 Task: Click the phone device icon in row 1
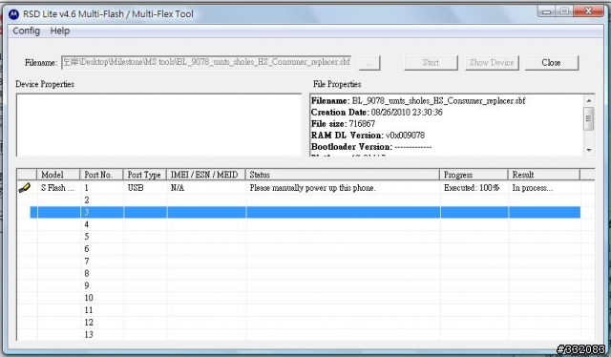25,188
